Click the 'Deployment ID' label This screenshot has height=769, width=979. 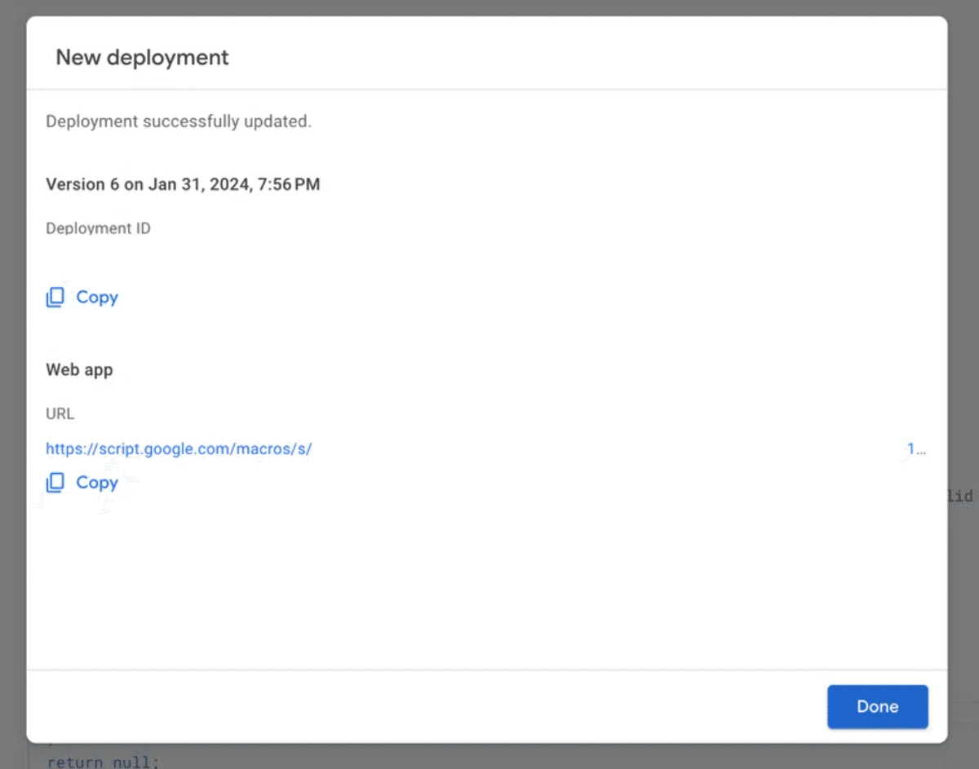pyautogui.click(x=98, y=228)
